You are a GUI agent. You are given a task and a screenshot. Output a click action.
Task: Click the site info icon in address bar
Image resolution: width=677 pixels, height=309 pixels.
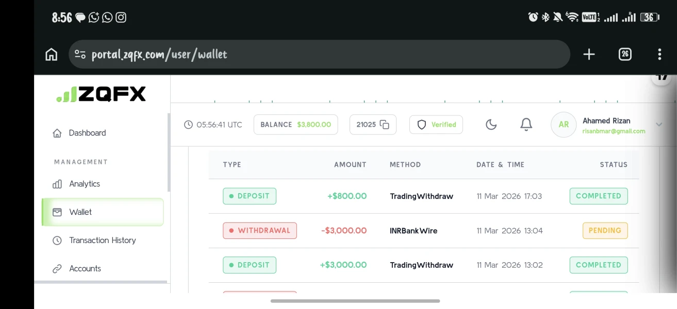pos(80,55)
